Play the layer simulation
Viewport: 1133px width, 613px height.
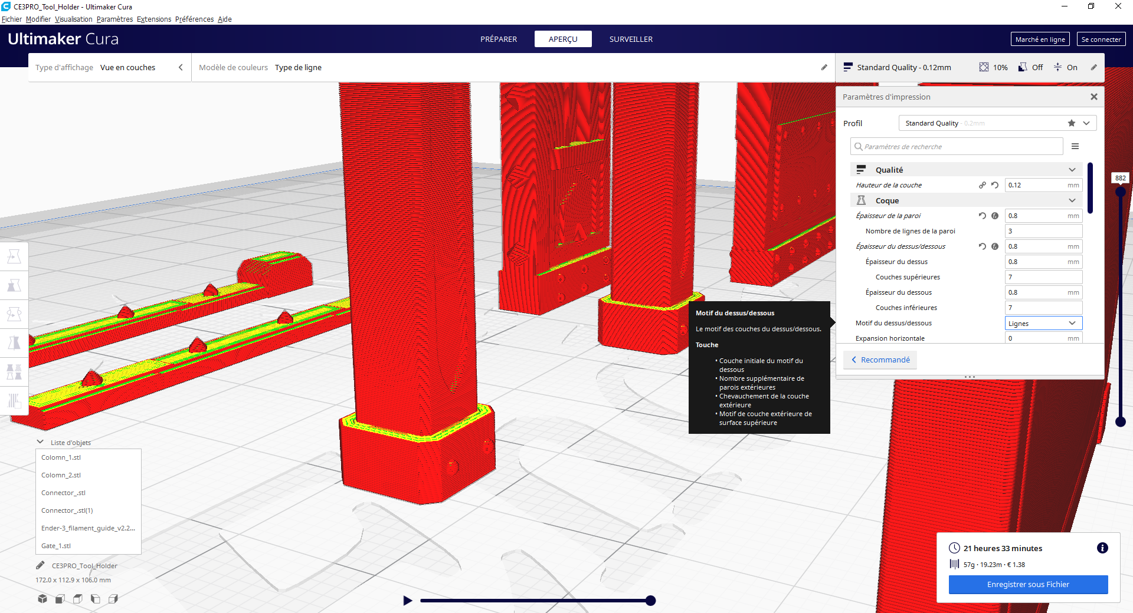coord(407,601)
